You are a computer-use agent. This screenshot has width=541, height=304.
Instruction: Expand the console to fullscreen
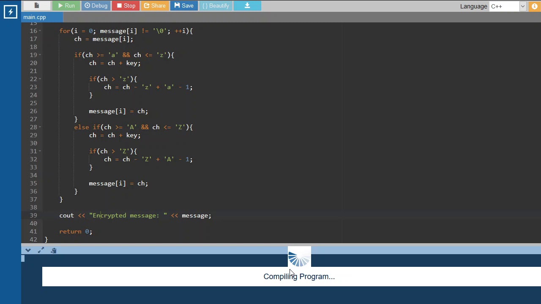coord(41,250)
